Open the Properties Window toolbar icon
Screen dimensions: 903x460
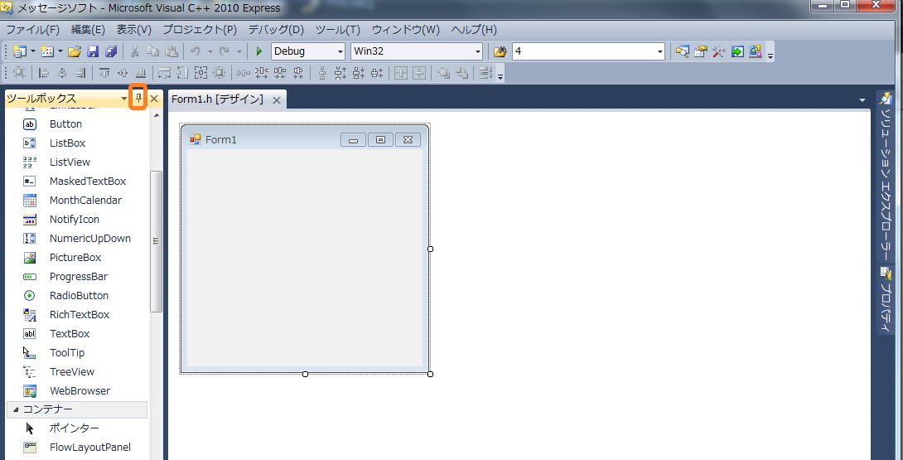tap(700, 51)
